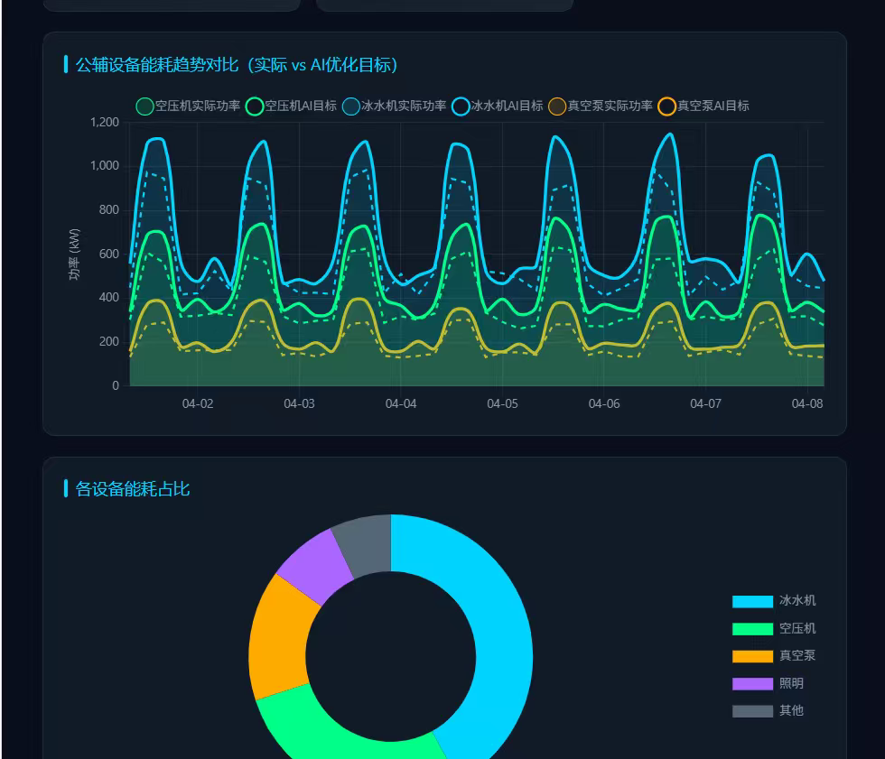Click the 真空泵 orange legend swatch
Image resolution: width=885 pixels, height=759 pixels.
click(x=752, y=656)
